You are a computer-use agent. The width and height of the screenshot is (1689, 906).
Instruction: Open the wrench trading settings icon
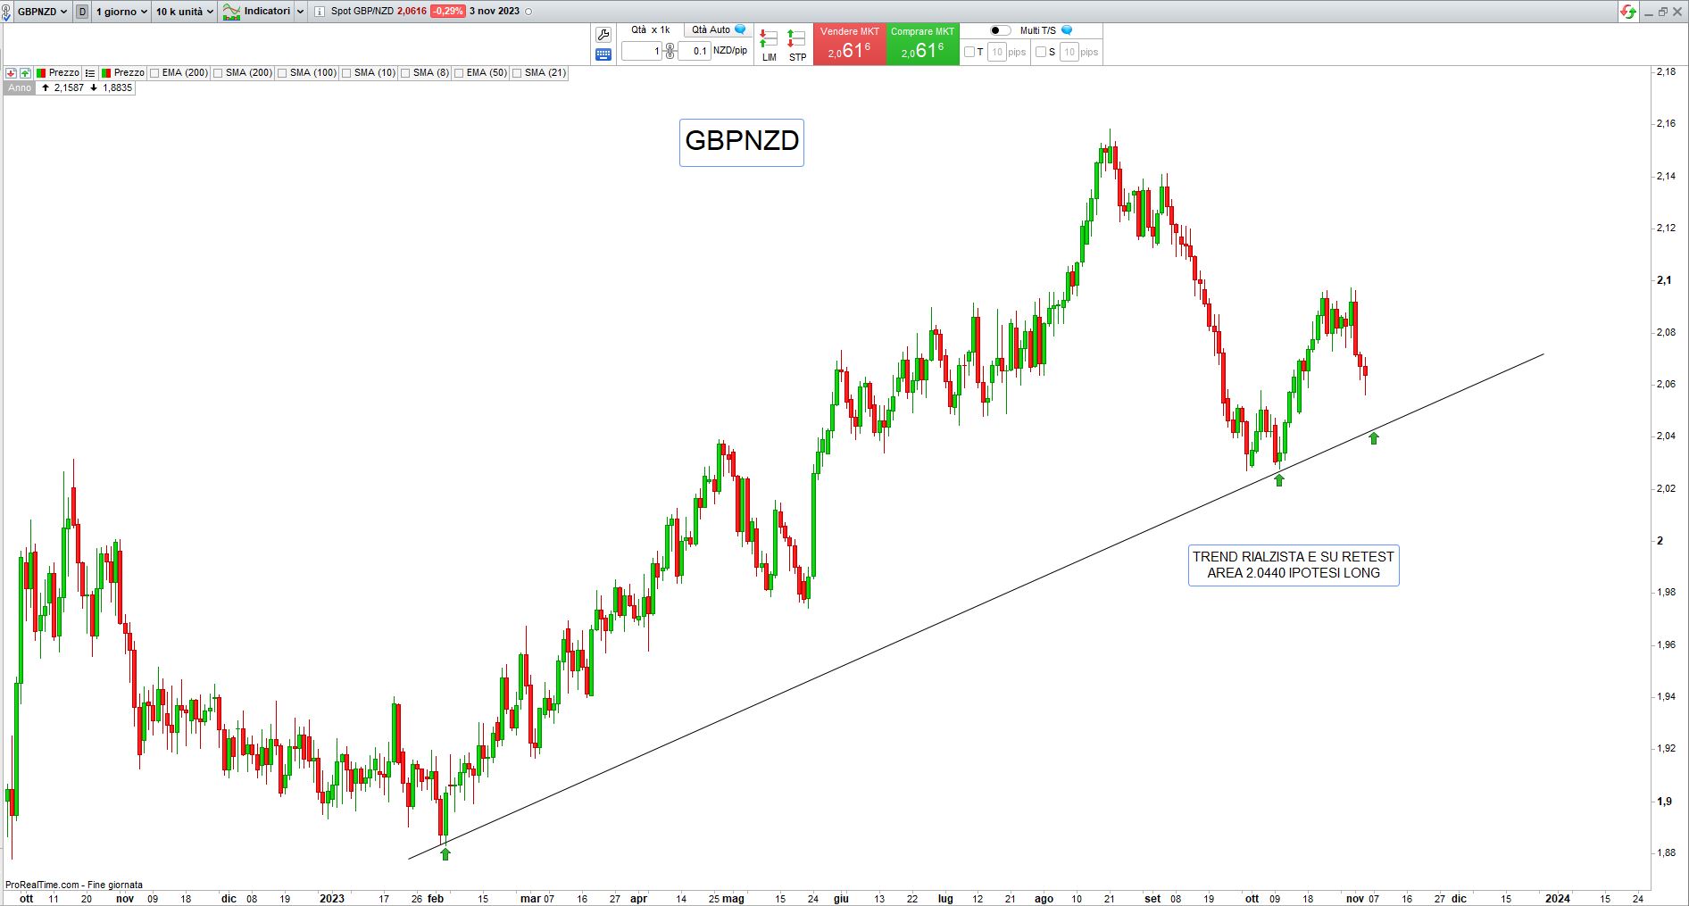pos(603,35)
